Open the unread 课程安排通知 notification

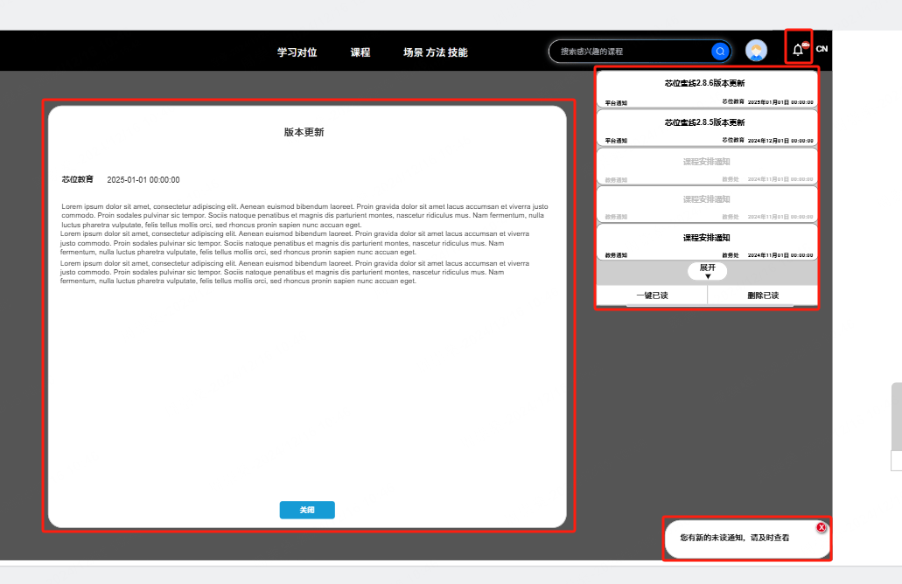706,238
